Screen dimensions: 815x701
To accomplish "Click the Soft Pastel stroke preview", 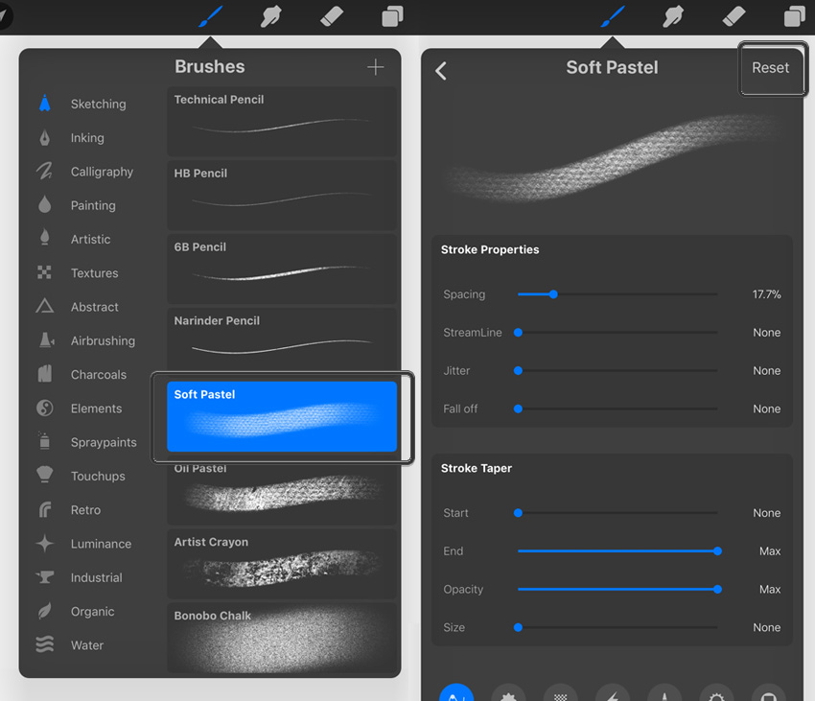I will tap(613, 157).
